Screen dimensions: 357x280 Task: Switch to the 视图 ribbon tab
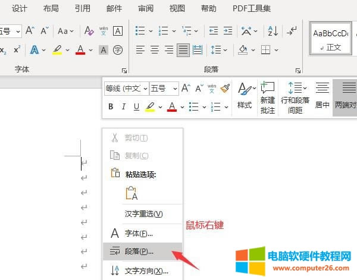tap(177, 8)
